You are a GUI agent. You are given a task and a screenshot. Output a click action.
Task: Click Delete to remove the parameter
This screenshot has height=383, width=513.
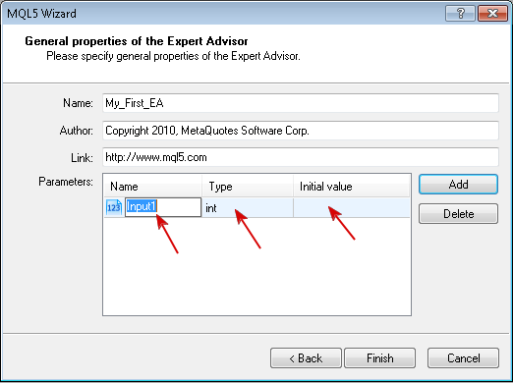click(458, 214)
